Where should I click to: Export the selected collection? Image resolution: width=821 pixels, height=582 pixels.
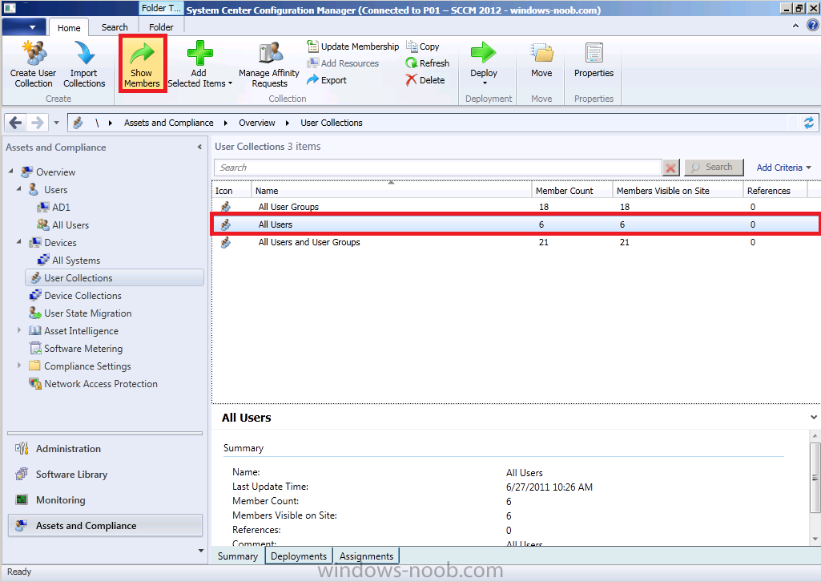(327, 79)
